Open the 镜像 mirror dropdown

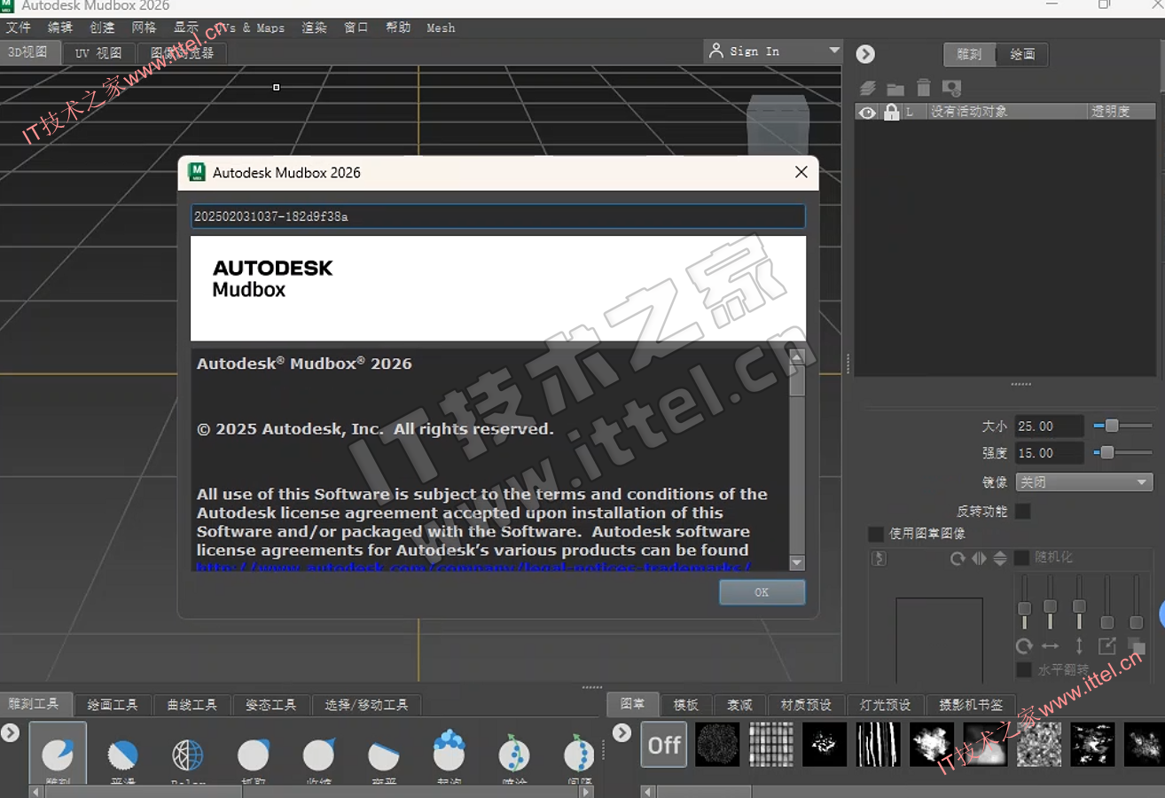point(1084,482)
